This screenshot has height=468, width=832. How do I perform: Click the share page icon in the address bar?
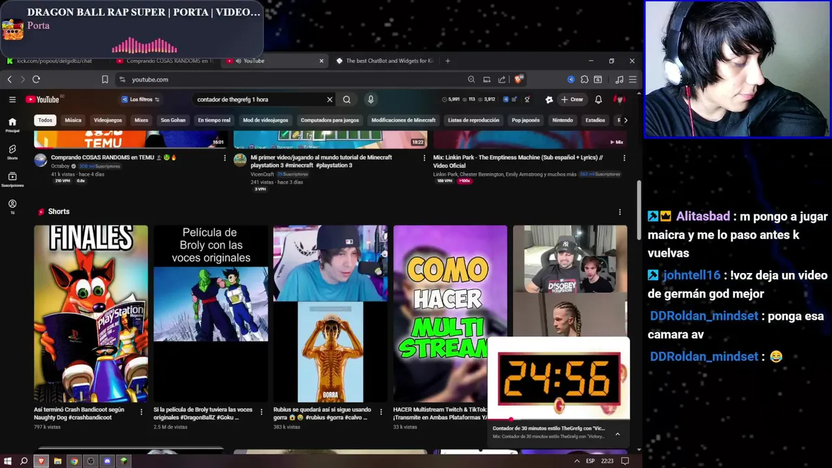[502, 79]
